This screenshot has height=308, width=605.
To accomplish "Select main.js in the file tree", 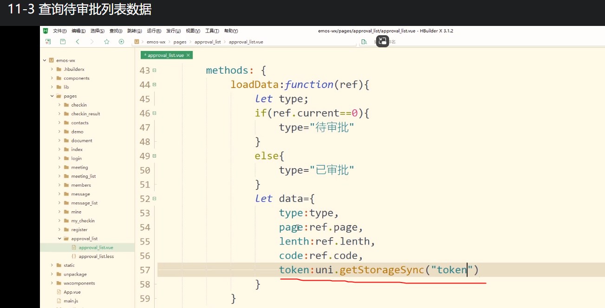I will click(x=87, y=301).
